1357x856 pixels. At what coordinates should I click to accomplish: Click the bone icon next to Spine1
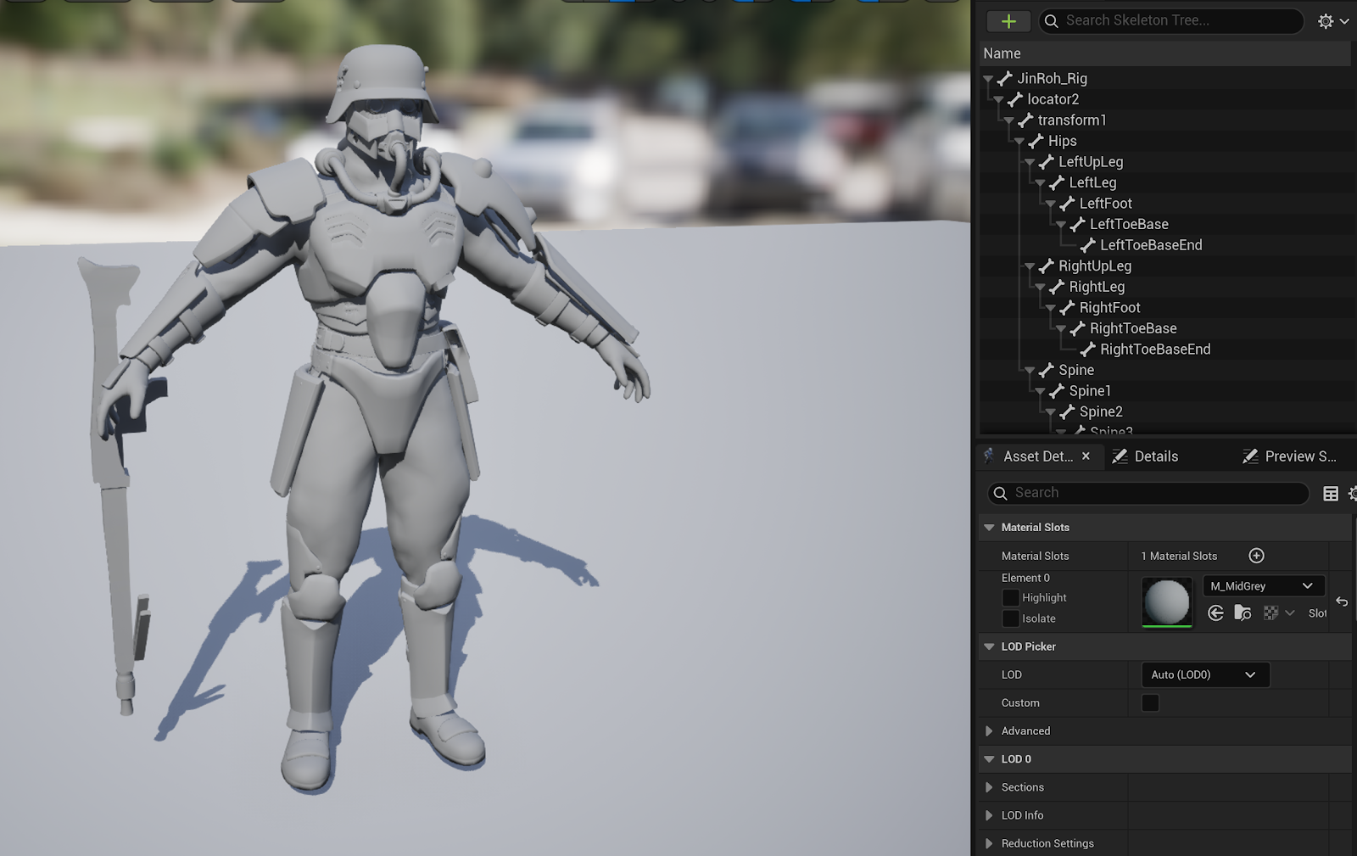(x=1057, y=390)
